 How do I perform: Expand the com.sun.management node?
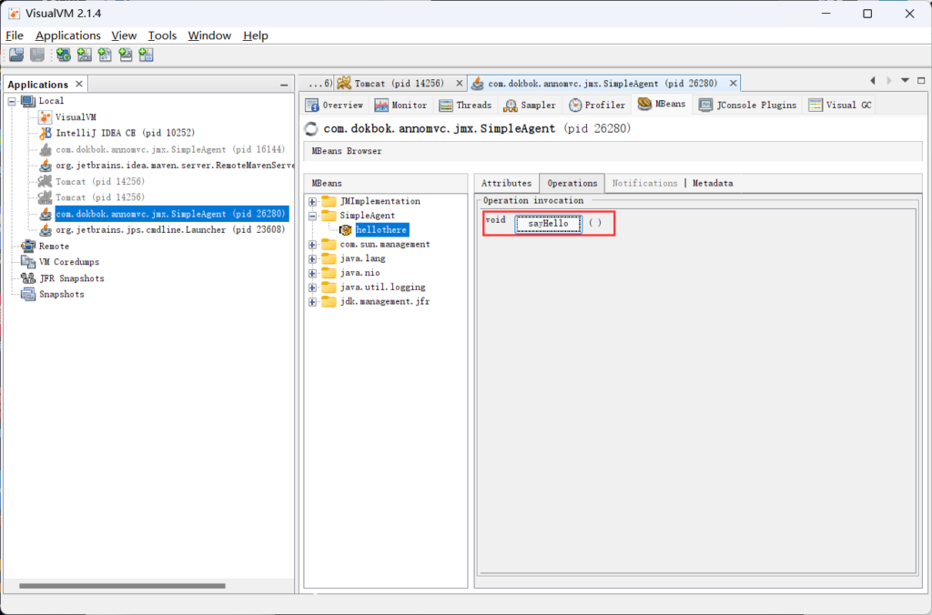tap(312, 245)
